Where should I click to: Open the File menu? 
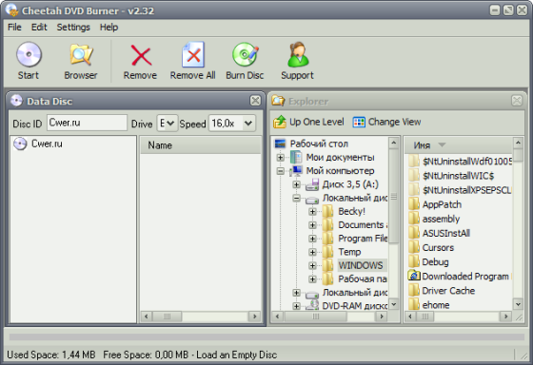click(x=14, y=28)
